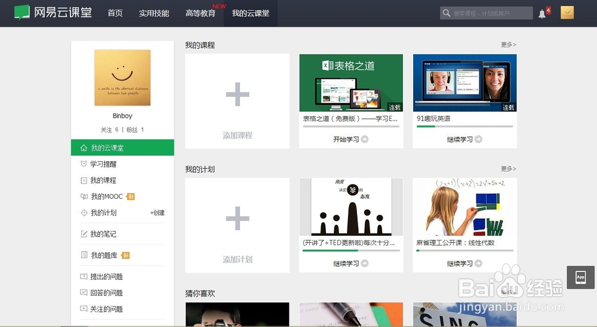Click the smiley profile picture in sidebar
This screenshot has width=597, height=327.
point(122,78)
